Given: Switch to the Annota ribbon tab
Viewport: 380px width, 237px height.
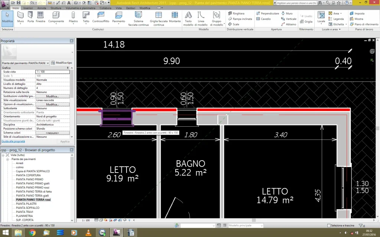Looking at the screenshot, I should coord(42,8).
